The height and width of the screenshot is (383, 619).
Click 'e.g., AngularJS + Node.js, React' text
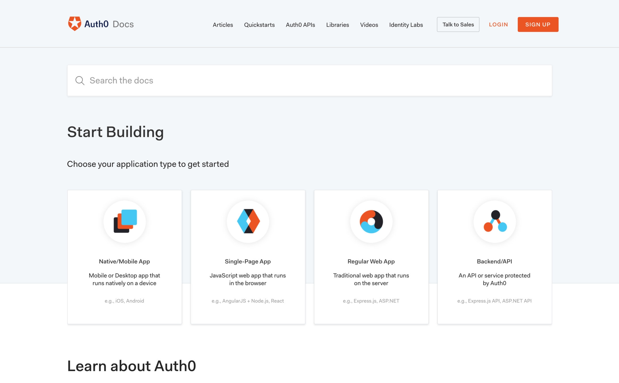pyautogui.click(x=248, y=301)
